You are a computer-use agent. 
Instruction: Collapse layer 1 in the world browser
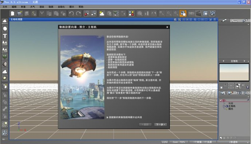pos(221,100)
